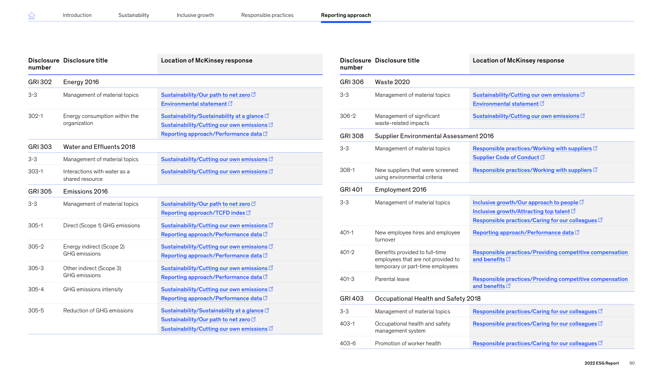Open the Introduction tab

coord(77,15)
